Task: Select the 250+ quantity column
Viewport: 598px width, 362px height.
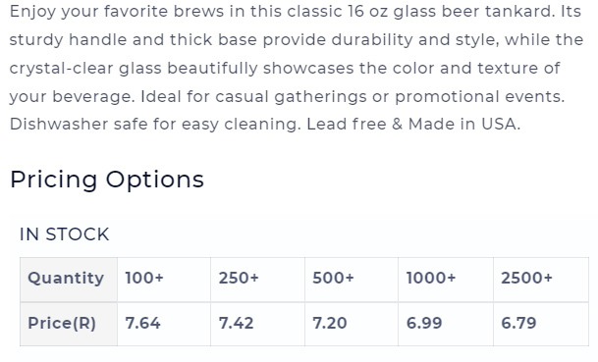Action: pyautogui.click(x=257, y=280)
